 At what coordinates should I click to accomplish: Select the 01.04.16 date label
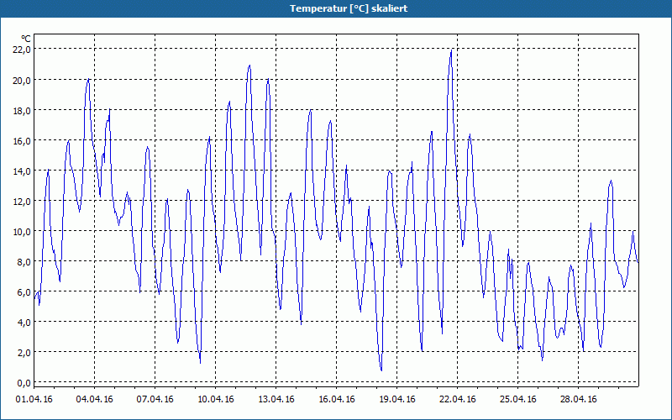click(34, 399)
